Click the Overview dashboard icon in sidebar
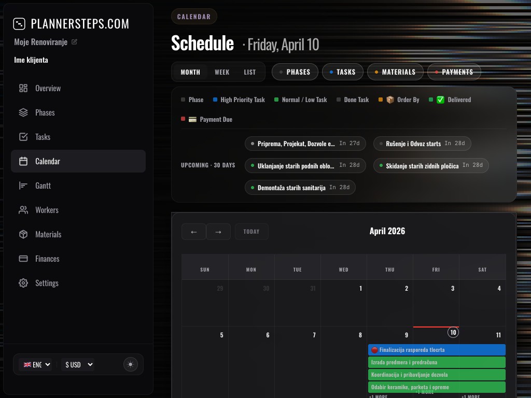 click(23, 88)
